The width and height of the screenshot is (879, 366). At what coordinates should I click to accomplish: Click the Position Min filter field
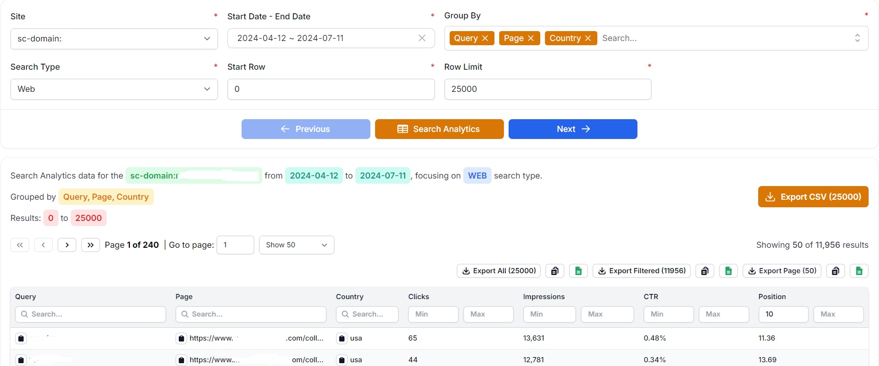pos(783,314)
